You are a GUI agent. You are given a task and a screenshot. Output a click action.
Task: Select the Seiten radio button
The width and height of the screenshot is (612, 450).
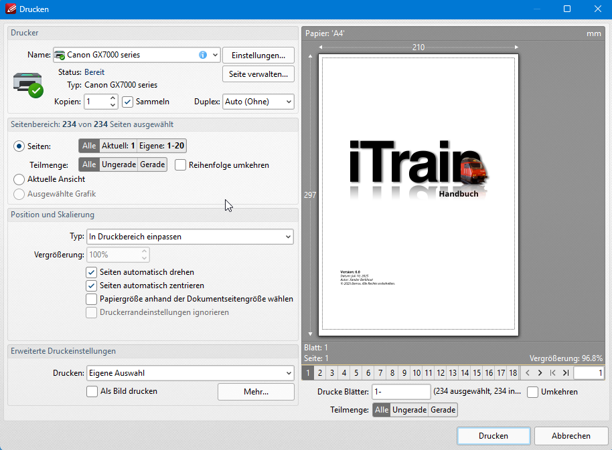tap(19, 146)
